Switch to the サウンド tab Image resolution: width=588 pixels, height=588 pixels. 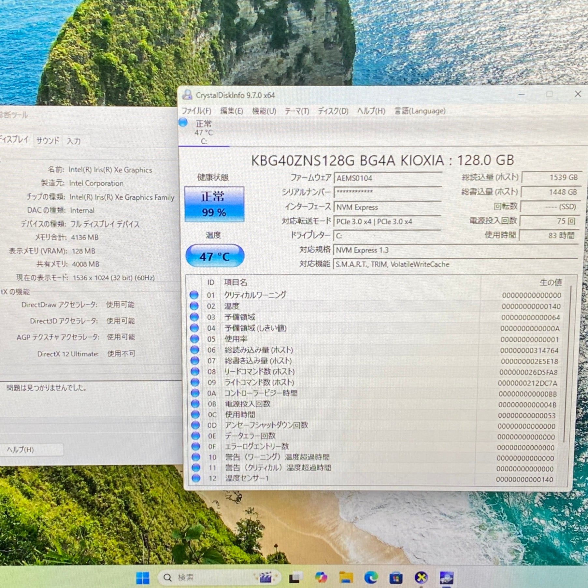(x=48, y=141)
